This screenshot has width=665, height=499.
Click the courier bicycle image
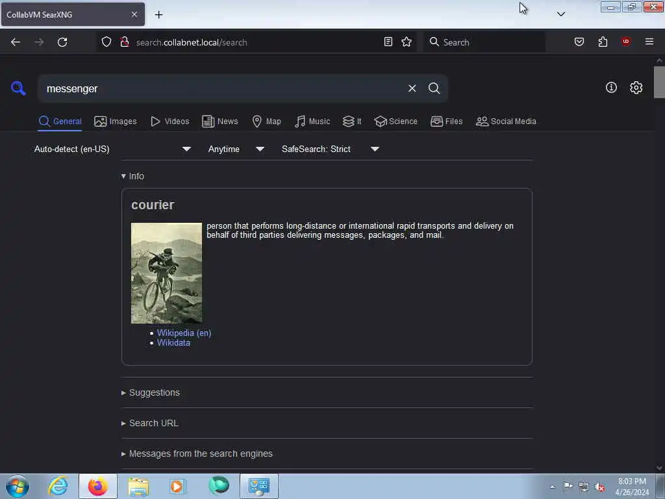166,273
